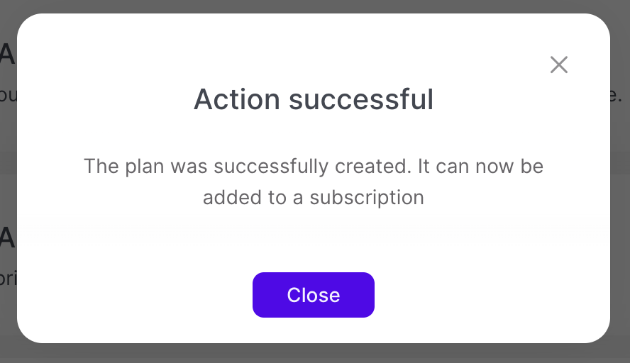Click the dimmed backdrop above the dialog

[312, 6]
